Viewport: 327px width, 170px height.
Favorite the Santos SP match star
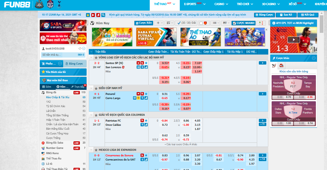tap(146, 63)
